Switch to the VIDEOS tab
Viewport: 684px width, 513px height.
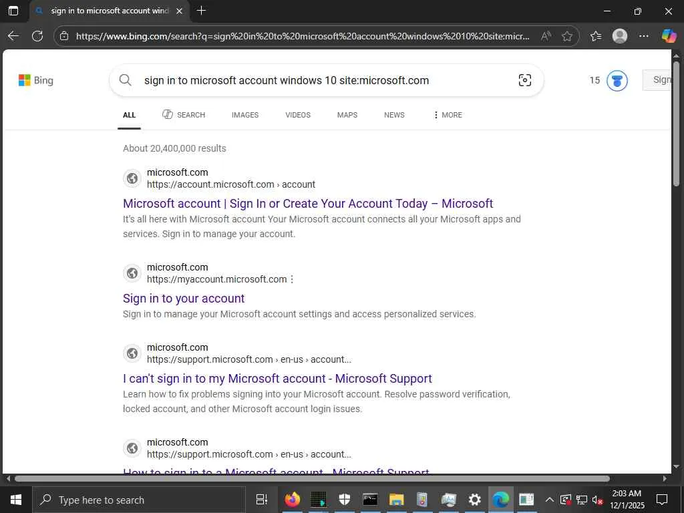[x=298, y=115]
